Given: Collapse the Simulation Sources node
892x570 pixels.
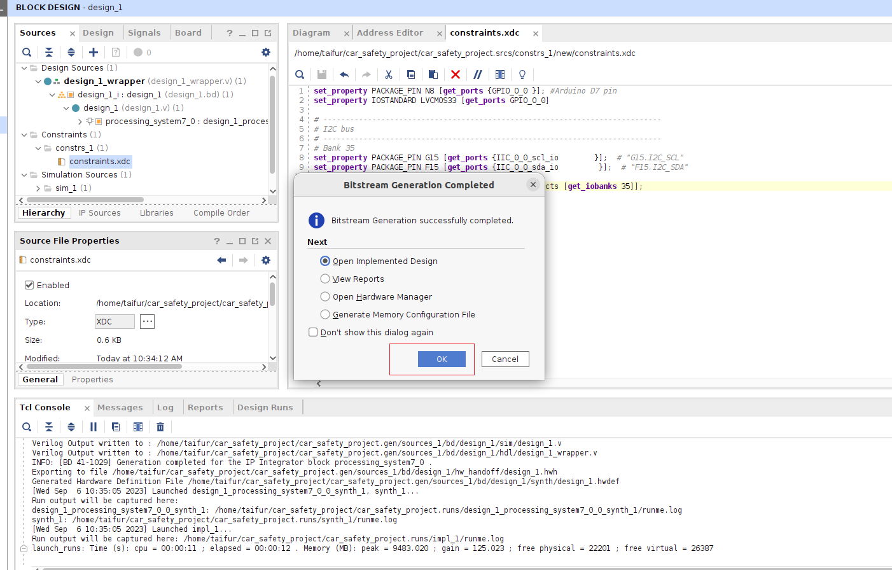Looking at the screenshot, I should point(24,175).
